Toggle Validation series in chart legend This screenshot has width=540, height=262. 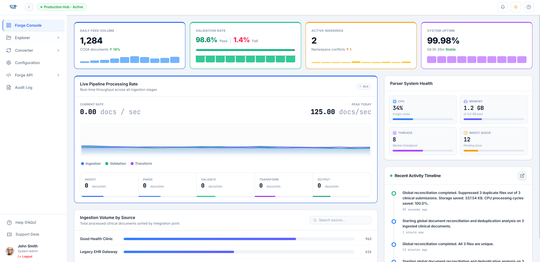tap(116, 164)
